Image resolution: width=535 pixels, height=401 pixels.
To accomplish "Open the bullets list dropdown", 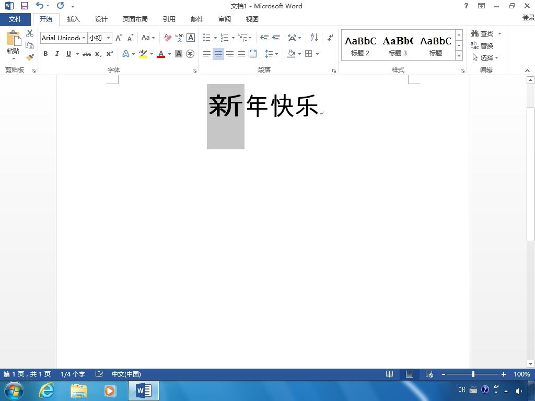I will [x=215, y=38].
